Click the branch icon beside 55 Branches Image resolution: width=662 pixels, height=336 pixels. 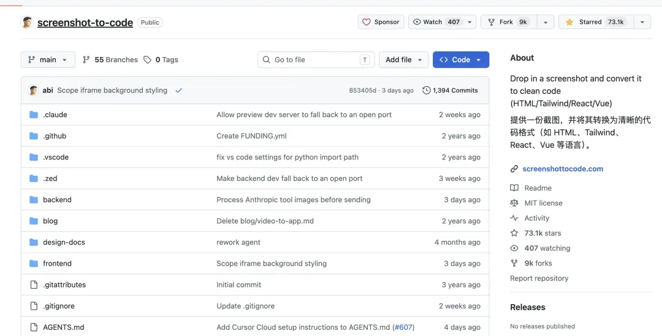click(x=86, y=59)
